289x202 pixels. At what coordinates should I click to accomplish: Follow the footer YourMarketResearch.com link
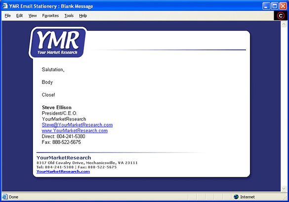coord(63,171)
